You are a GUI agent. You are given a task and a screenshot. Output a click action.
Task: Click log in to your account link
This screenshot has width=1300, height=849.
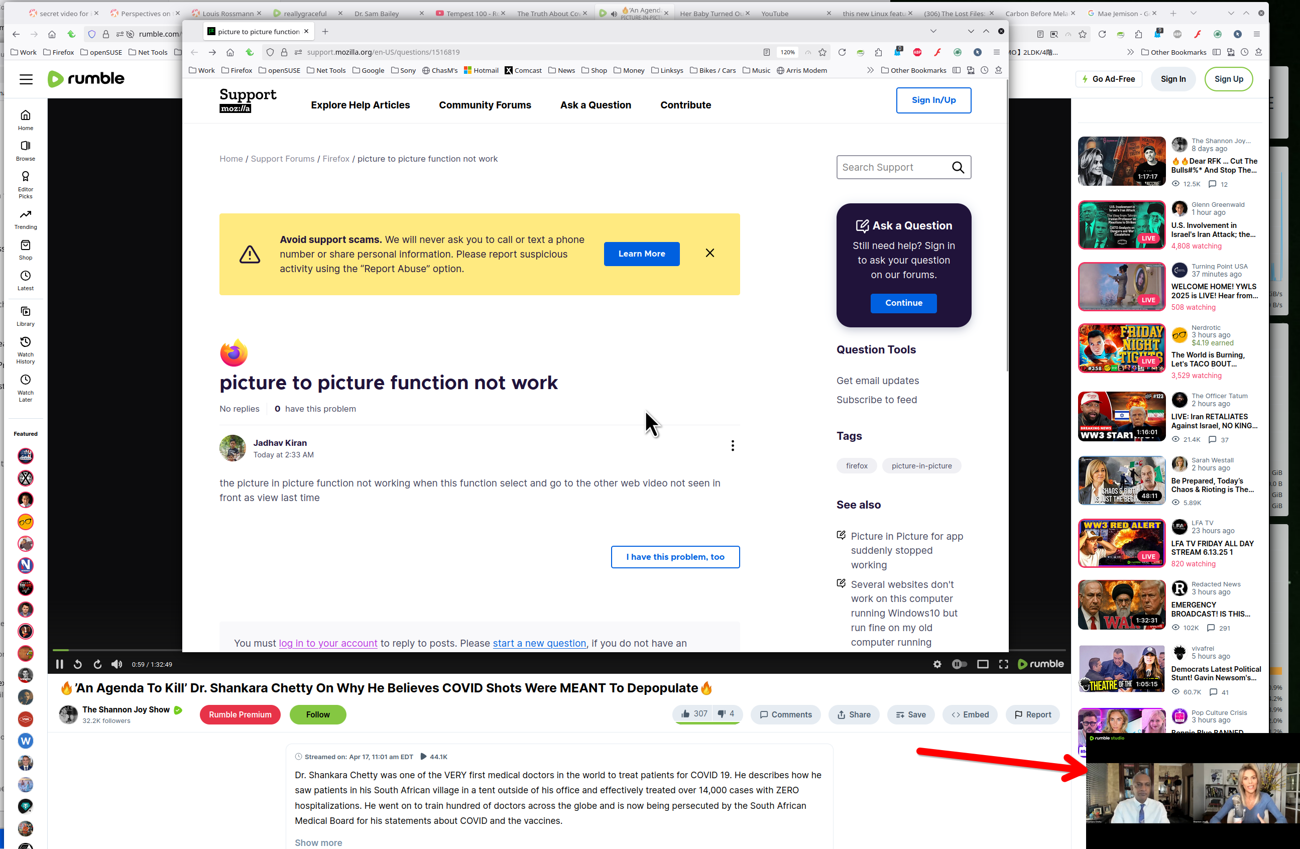(328, 643)
